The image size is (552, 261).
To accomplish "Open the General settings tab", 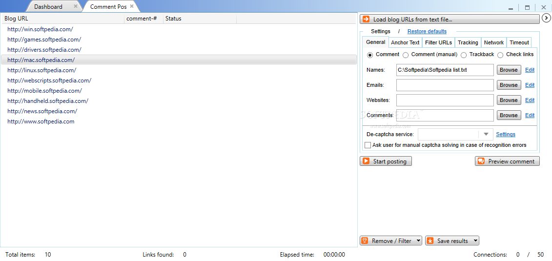I will (x=376, y=42).
